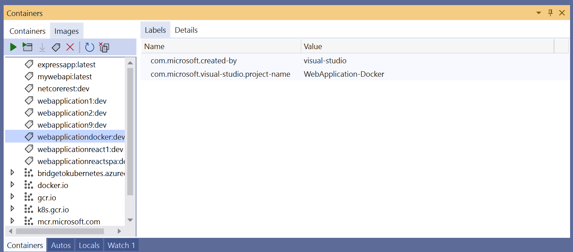Switch to the Containers list tab
The image size is (573, 252).
tap(27, 31)
